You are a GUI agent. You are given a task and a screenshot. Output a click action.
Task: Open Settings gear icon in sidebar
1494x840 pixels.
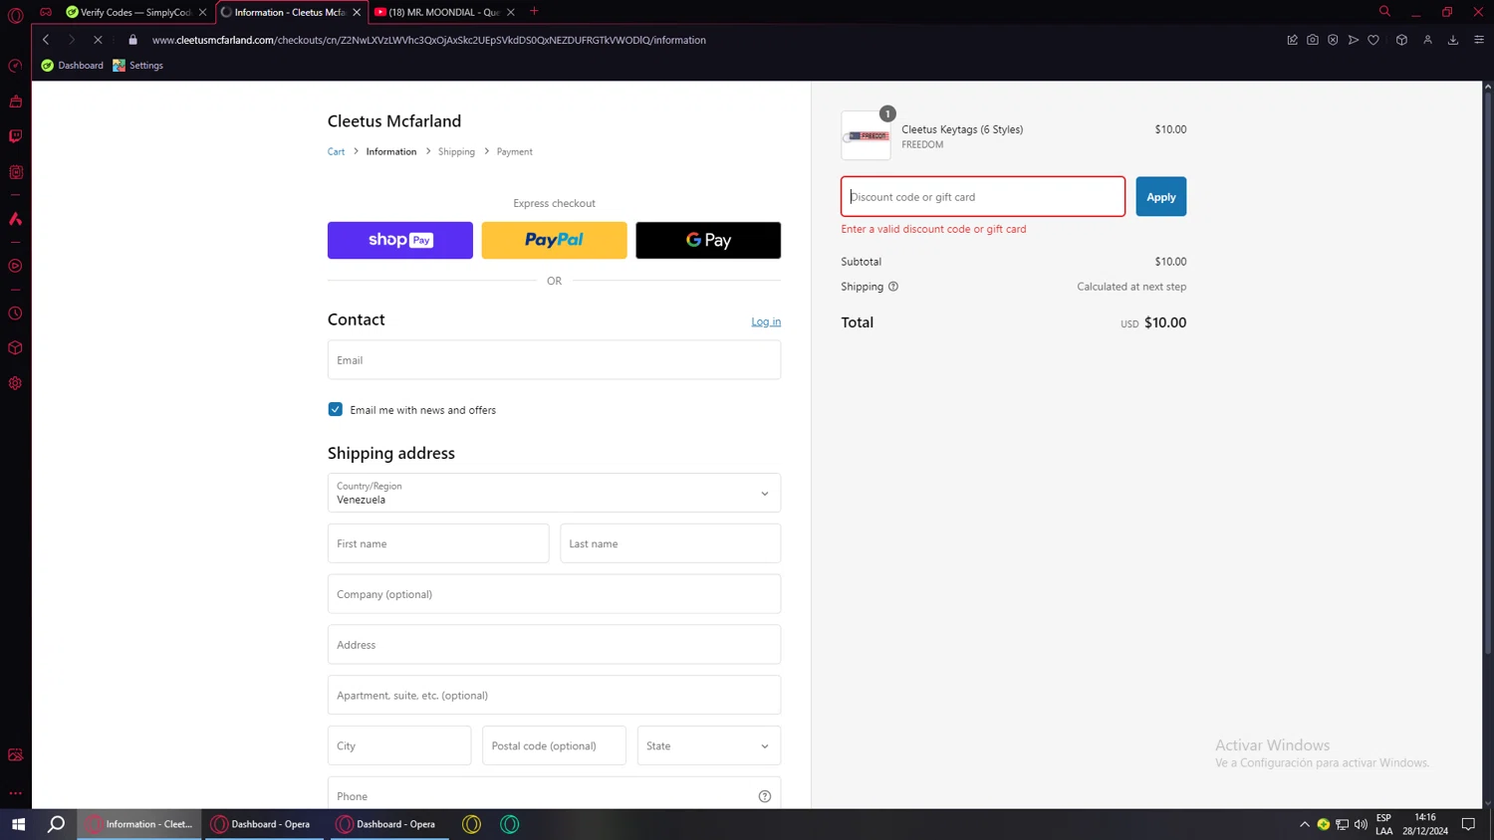coord(15,383)
